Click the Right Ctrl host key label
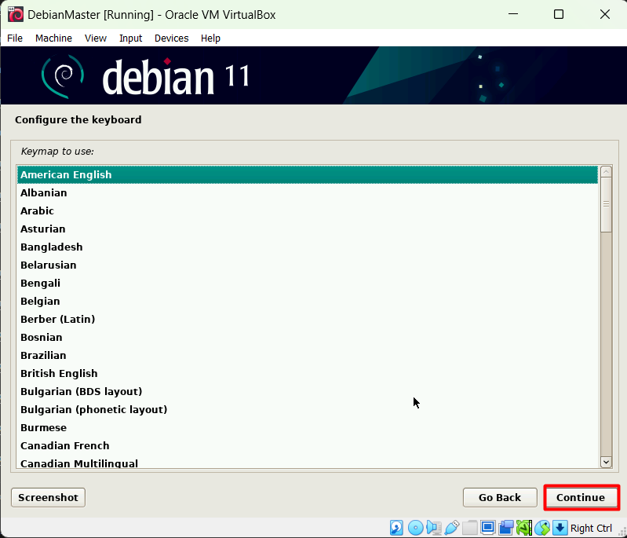This screenshot has width=627, height=538. [x=591, y=528]
